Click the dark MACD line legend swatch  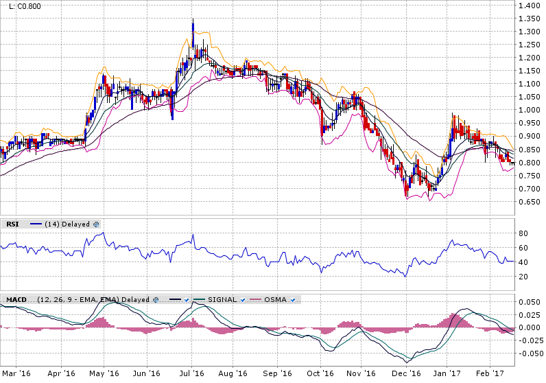coord(175,300)
